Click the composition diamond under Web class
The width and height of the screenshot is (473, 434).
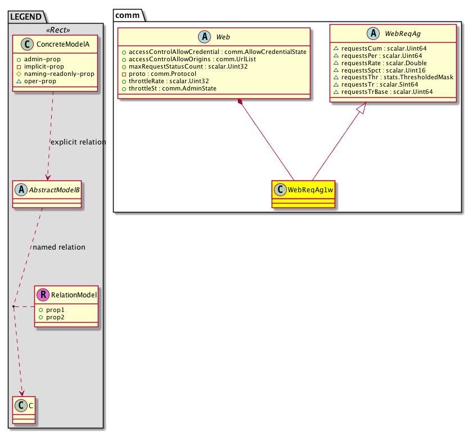(x=241, y=102)
